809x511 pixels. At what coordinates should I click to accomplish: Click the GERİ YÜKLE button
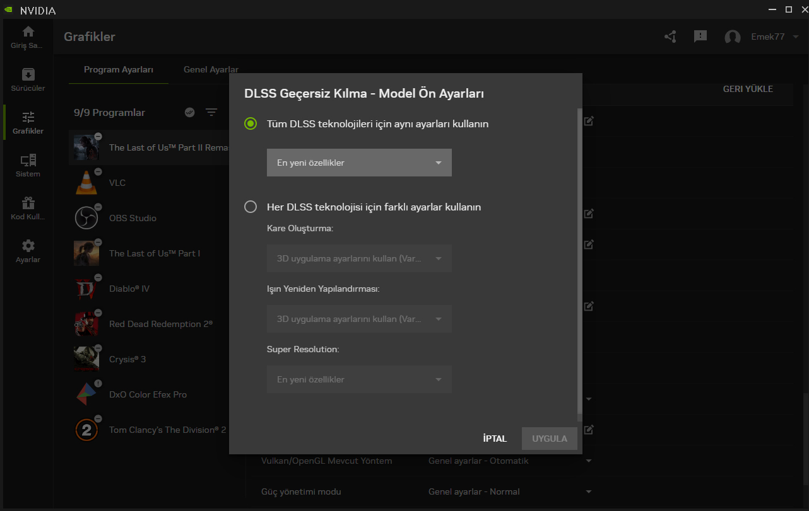748,89
